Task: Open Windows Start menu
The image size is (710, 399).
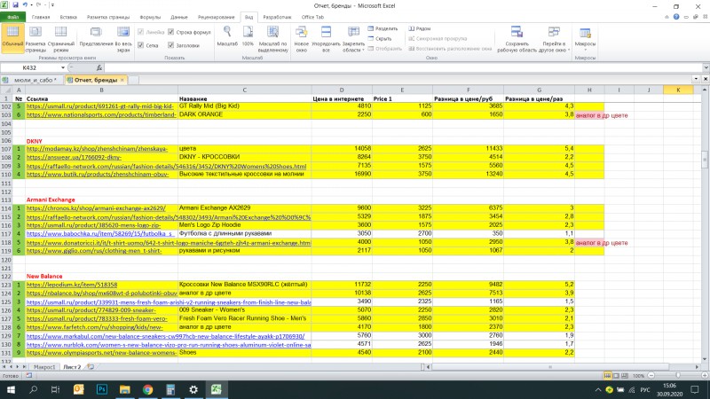Action: 11,389
